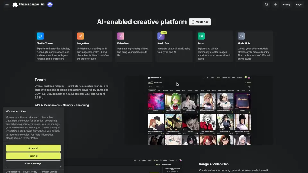Image resolution: width=308 pixels, height=173 pixels.
Task: Click the Tavern preview screenshot
Action: (x=199, y=110)
